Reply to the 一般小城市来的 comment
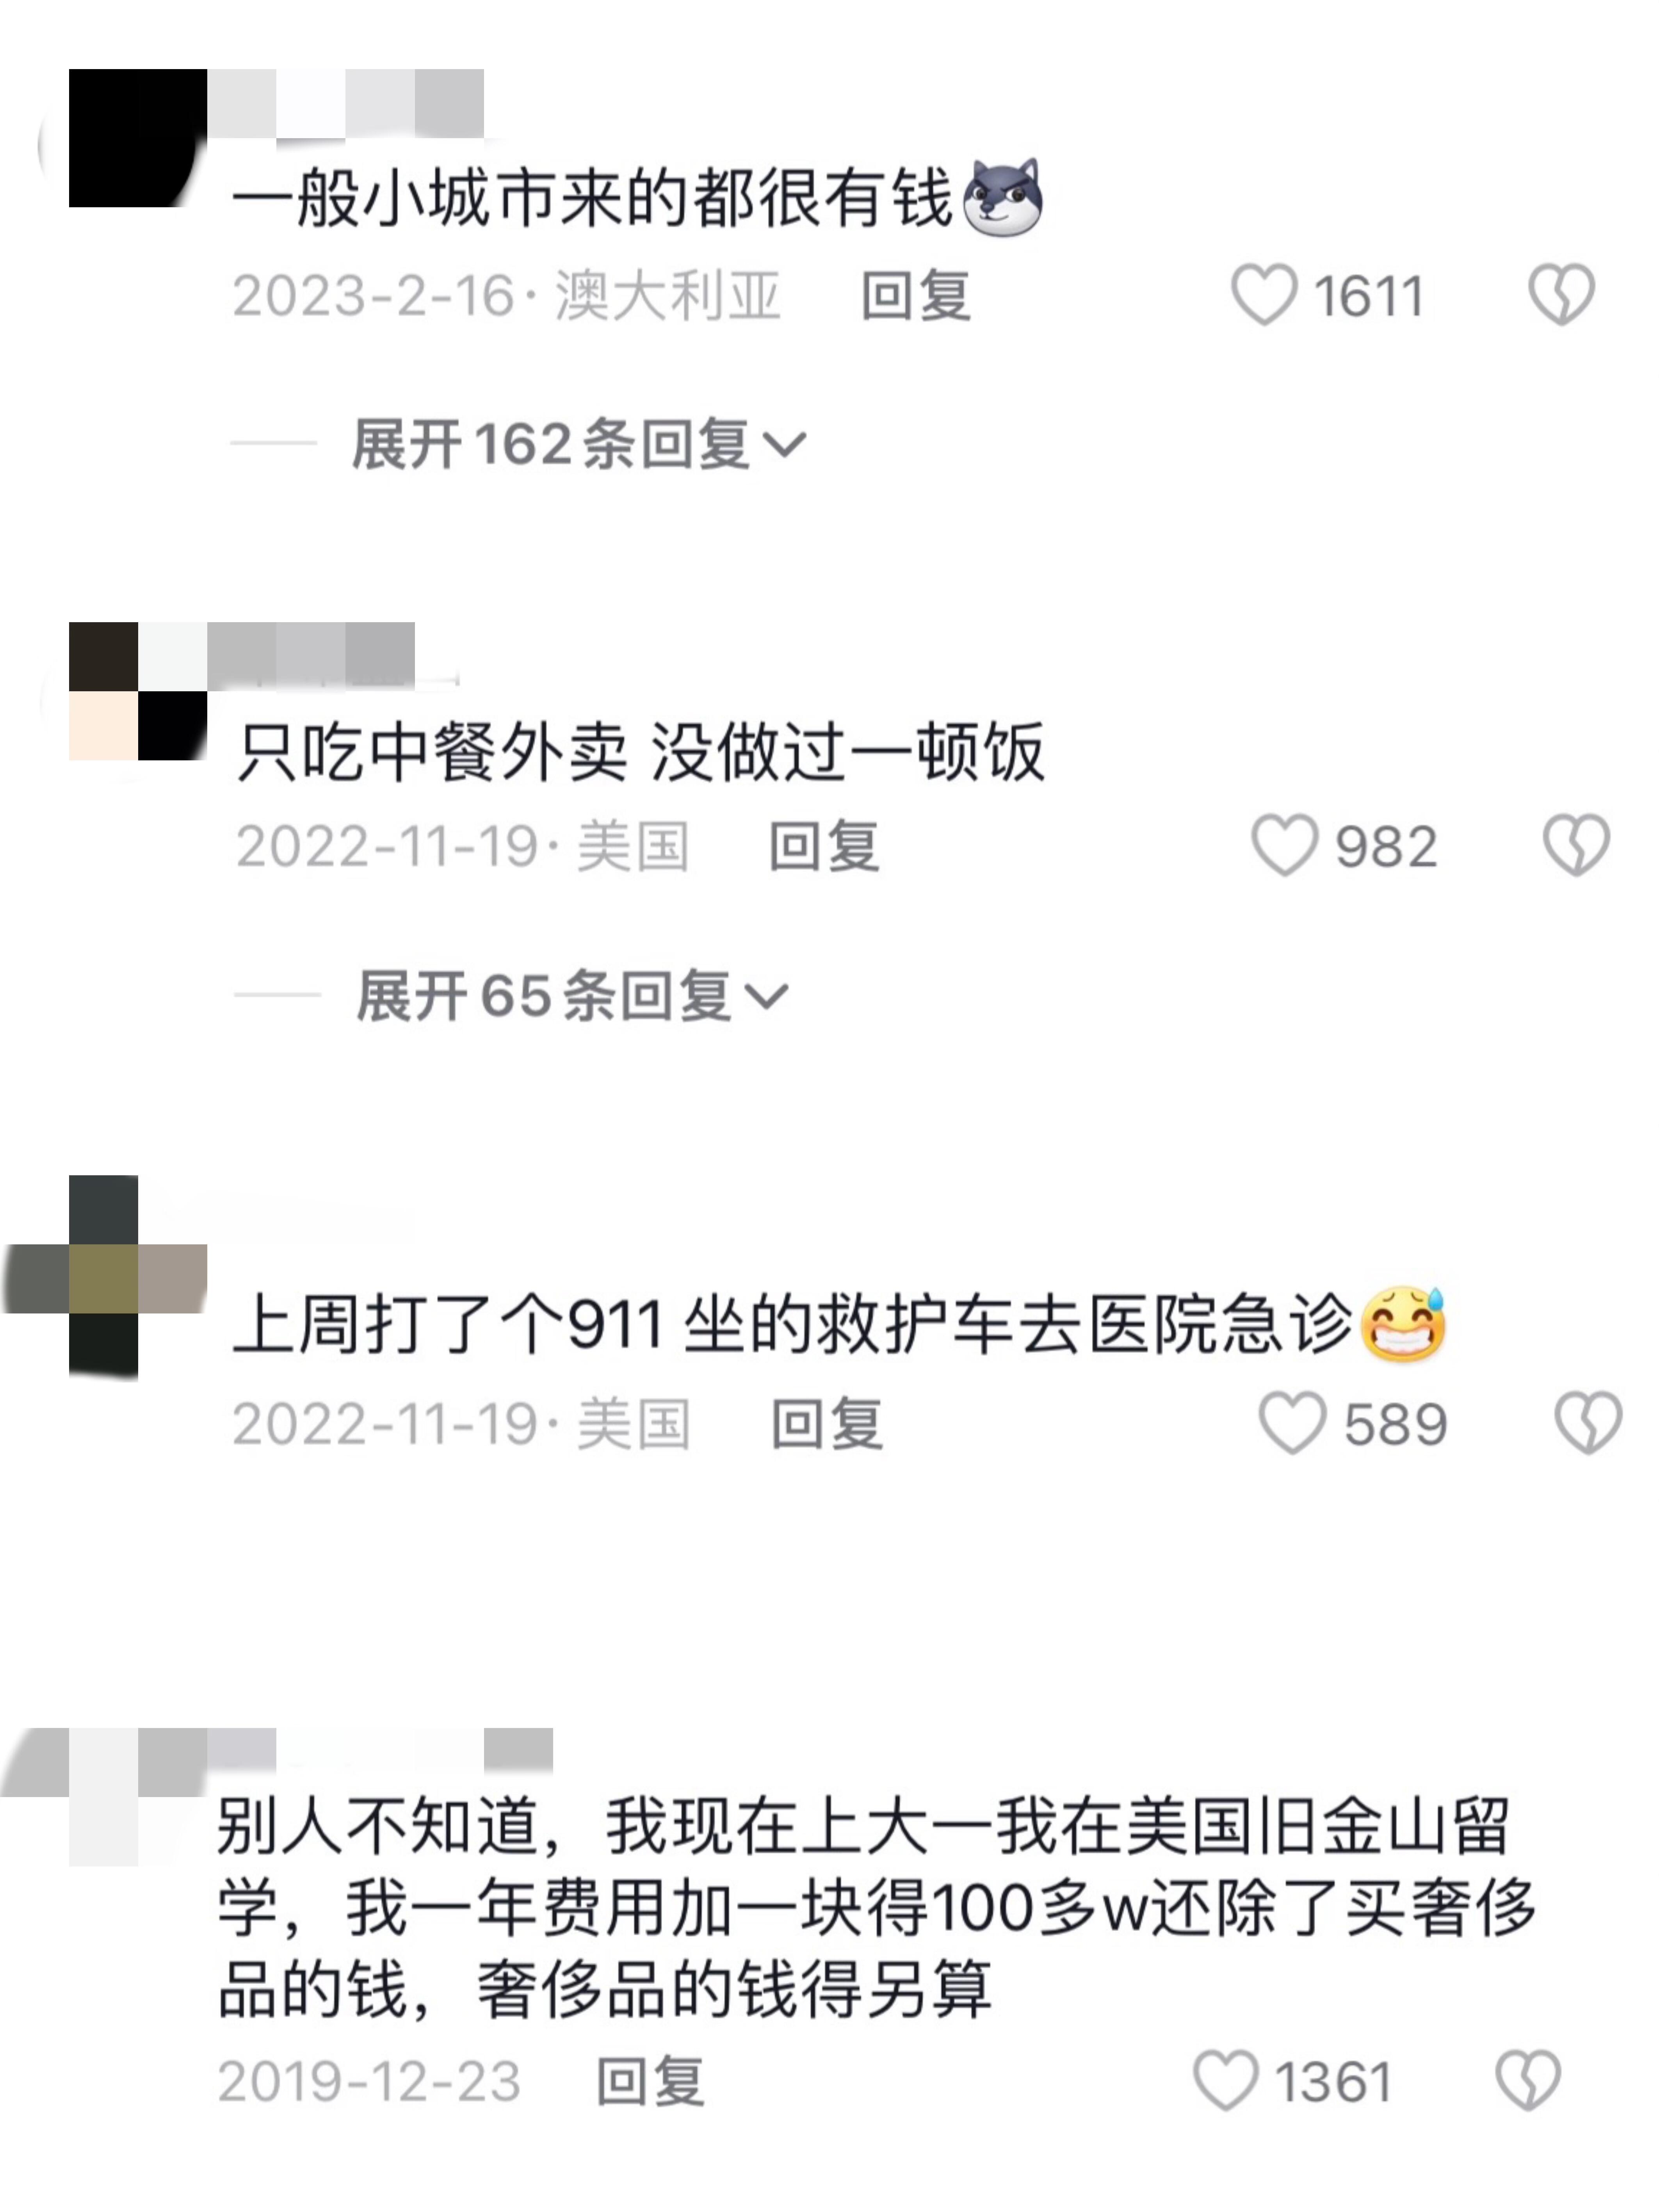Viewport: 1659px width, 2212px height. point(916,296)
